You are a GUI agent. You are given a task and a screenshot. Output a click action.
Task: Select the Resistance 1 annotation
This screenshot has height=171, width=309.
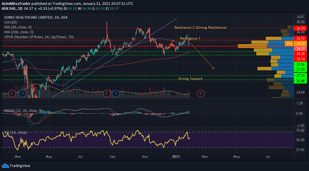point(190,38)
